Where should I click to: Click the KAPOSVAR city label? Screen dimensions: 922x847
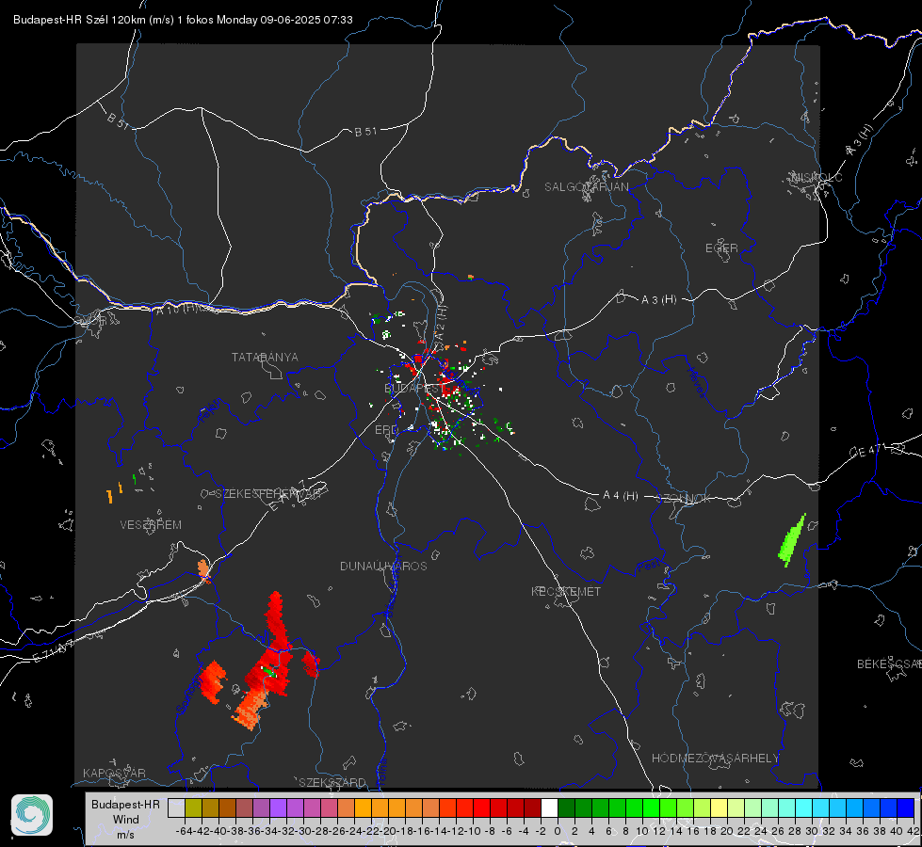114,773
